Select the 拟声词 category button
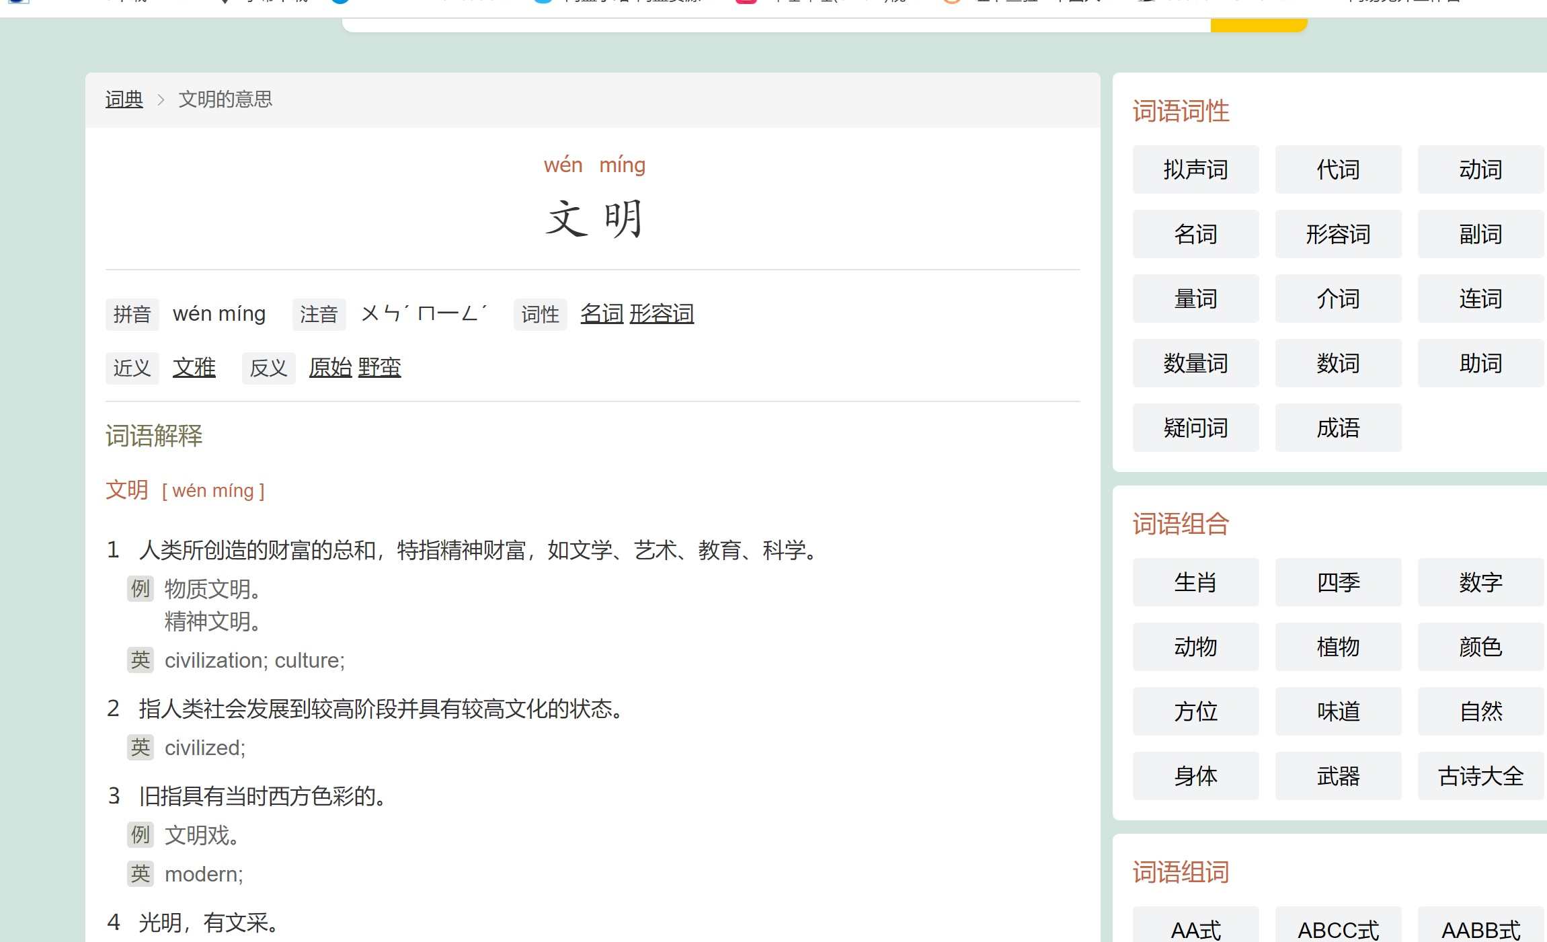 (x=1196, y=169)
